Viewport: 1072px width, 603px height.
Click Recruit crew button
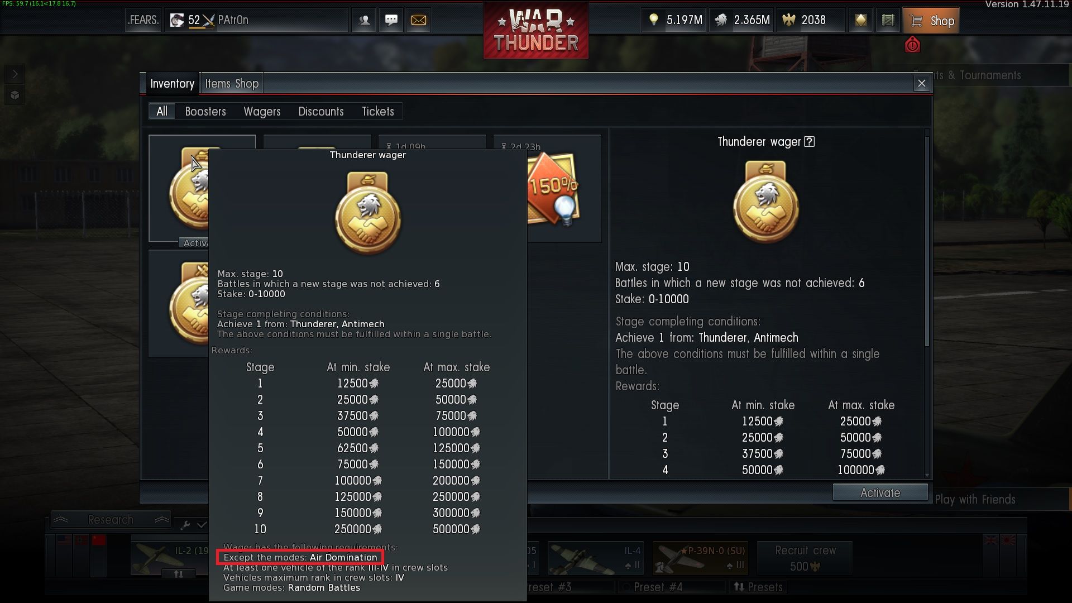tap(805, 558)
